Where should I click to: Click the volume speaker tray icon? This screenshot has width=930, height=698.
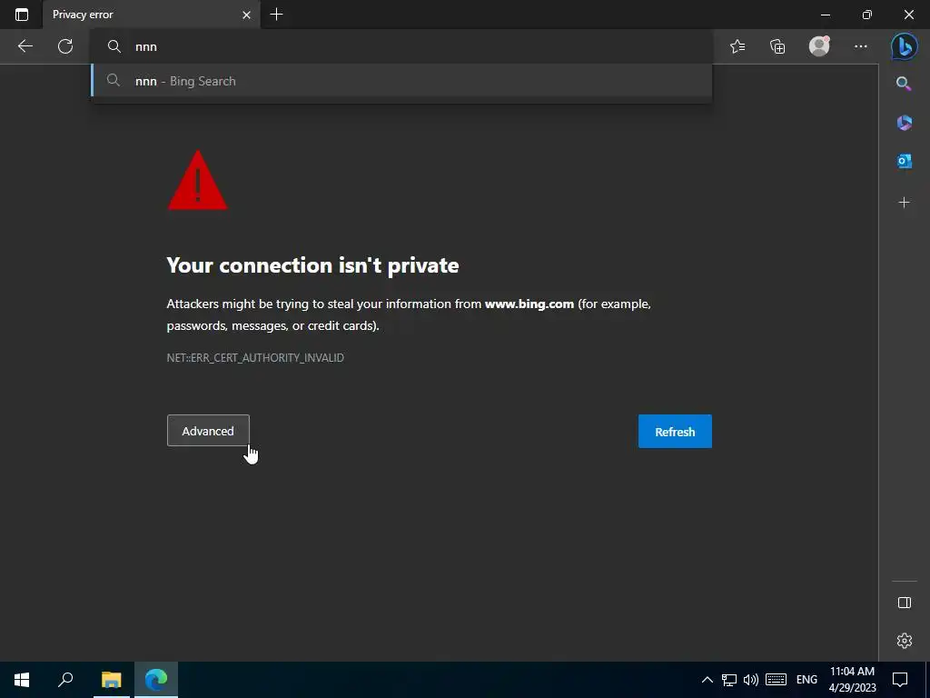tap(750, 680)
